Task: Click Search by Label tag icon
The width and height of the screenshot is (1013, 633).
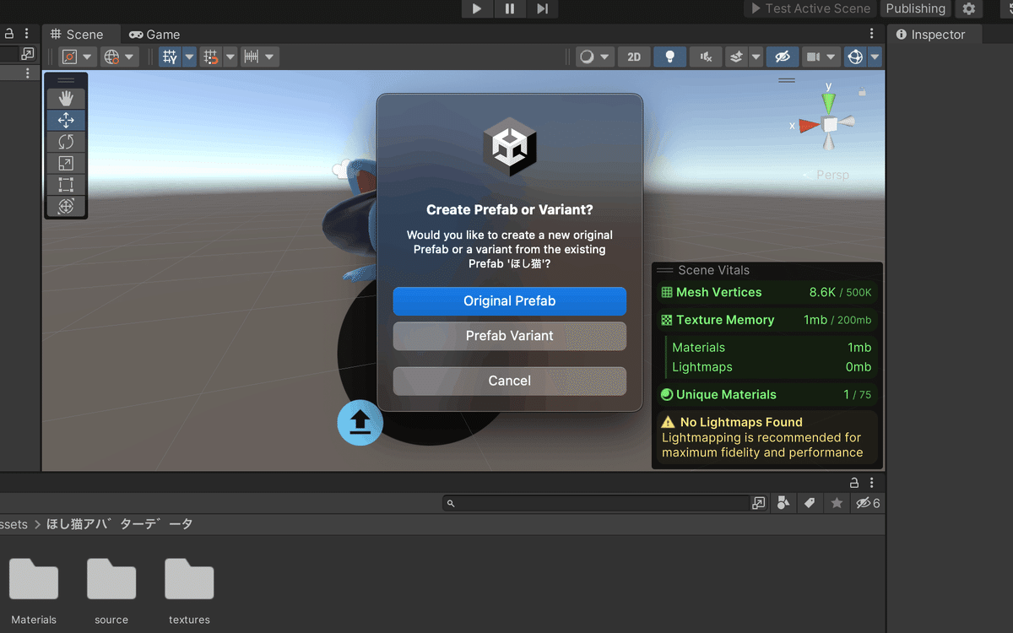Action: [810, 503]
